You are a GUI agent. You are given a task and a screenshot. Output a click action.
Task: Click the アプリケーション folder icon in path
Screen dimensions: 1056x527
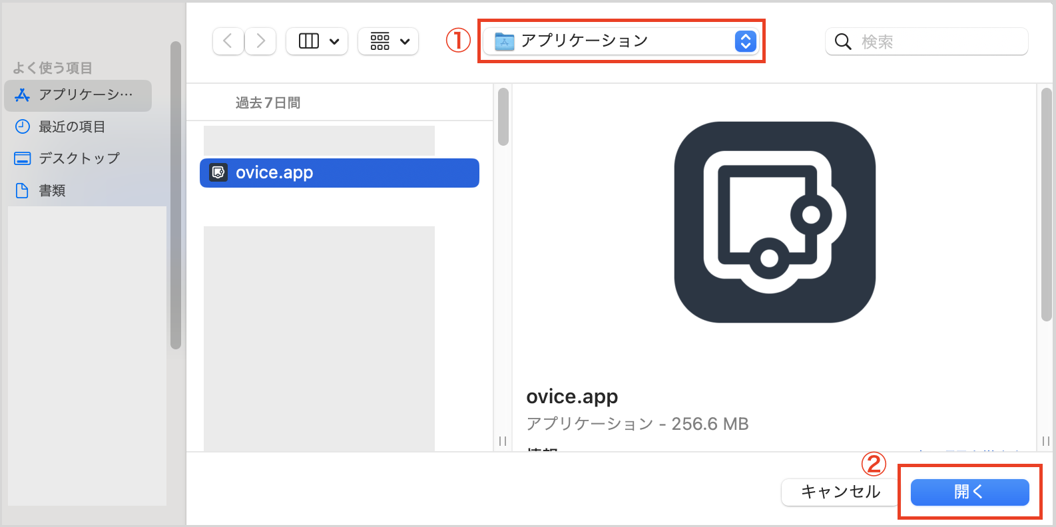[x=505, y=42]
